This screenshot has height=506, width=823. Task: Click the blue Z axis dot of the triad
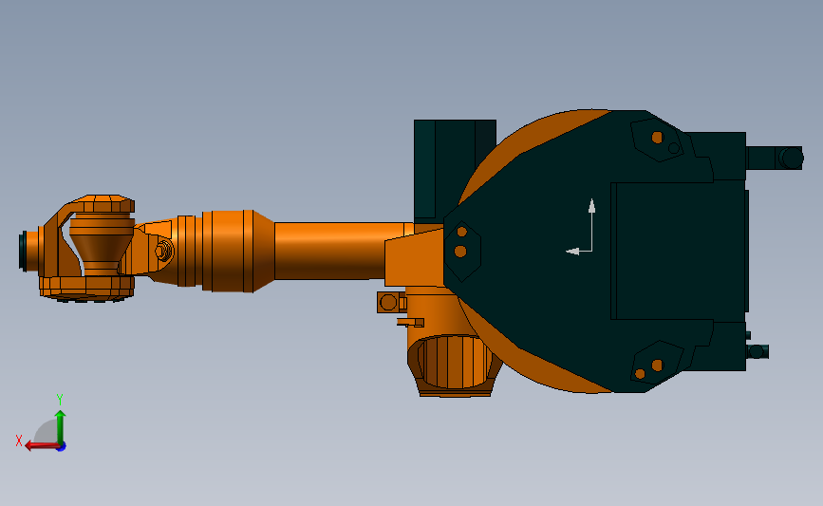click(x=62, y=447)
